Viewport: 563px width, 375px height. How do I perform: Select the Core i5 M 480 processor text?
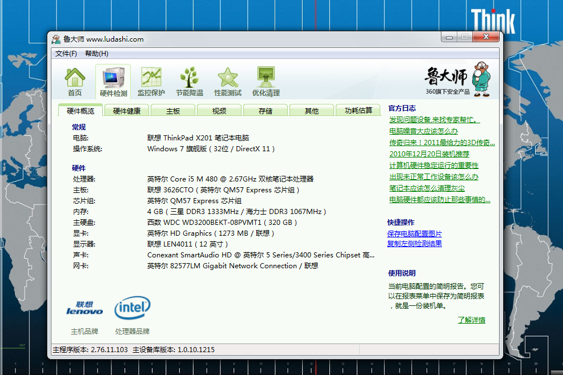(231, 179)
